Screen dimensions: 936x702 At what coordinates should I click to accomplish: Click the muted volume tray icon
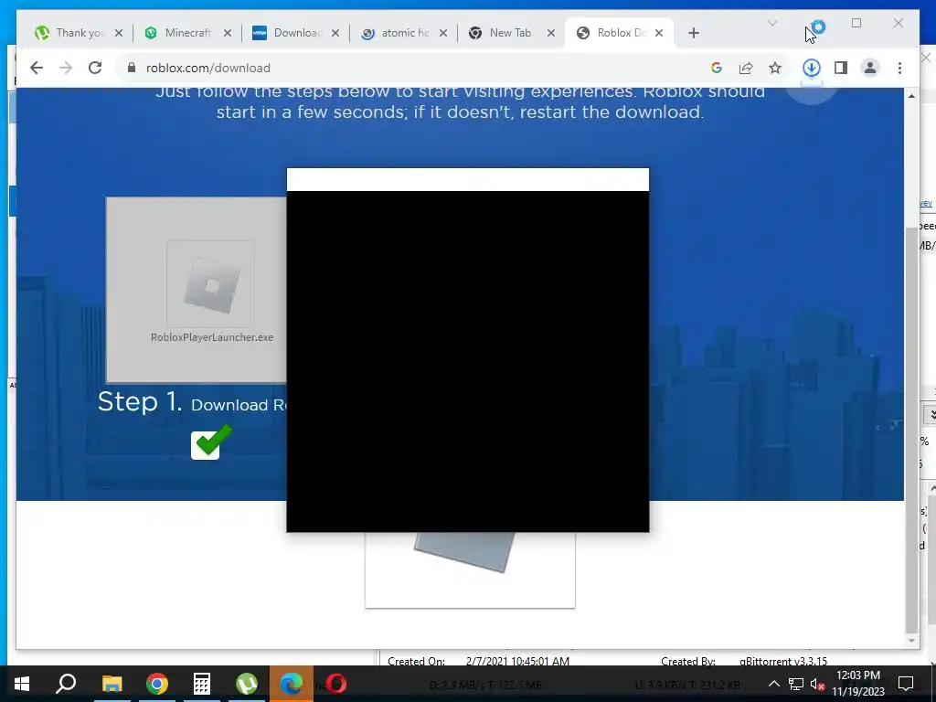tap(818, 684)
